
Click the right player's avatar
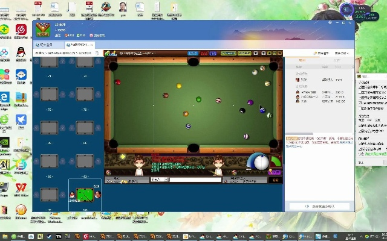click(219, 163)
